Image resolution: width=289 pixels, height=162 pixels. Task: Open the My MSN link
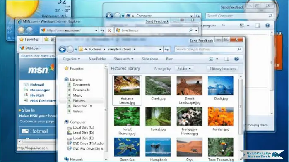pos(37,95)
